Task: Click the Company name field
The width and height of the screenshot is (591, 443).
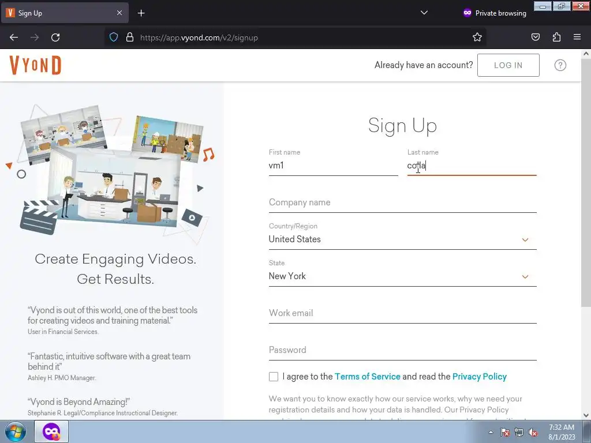Action: point(402,202)
